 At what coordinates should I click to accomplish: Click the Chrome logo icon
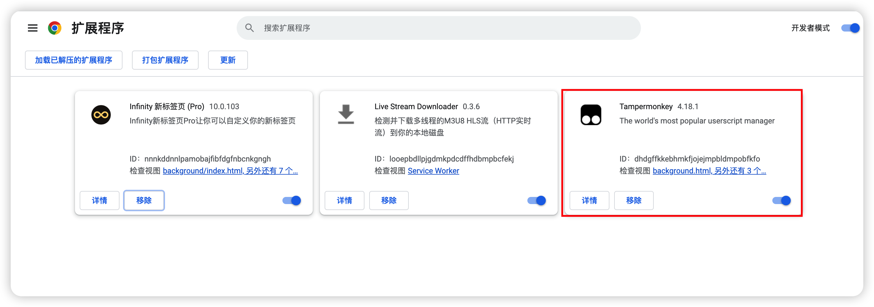[55, 28]
